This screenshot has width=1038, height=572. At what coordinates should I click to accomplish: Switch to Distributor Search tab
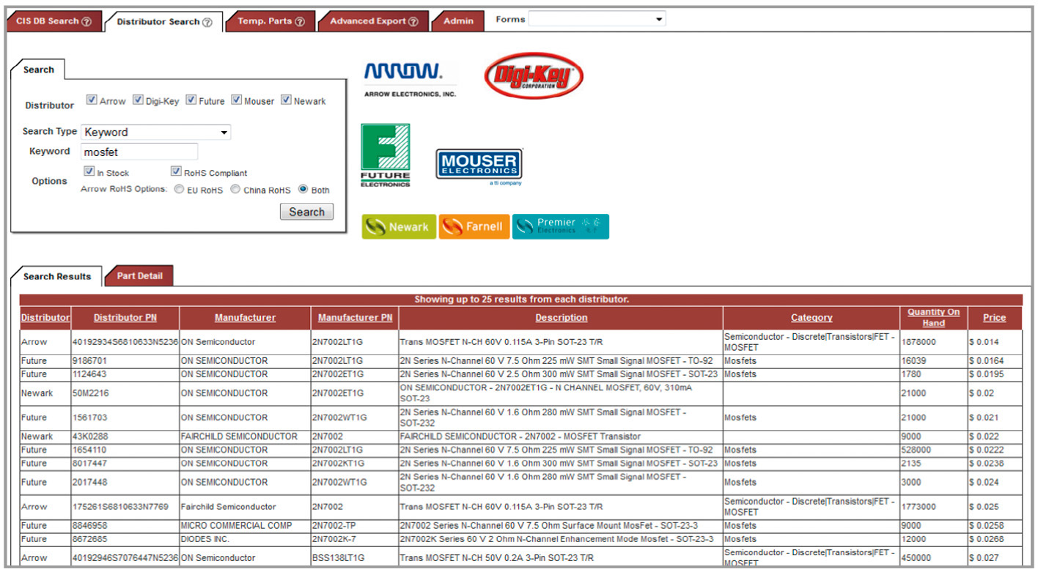(x=164, y=22)
